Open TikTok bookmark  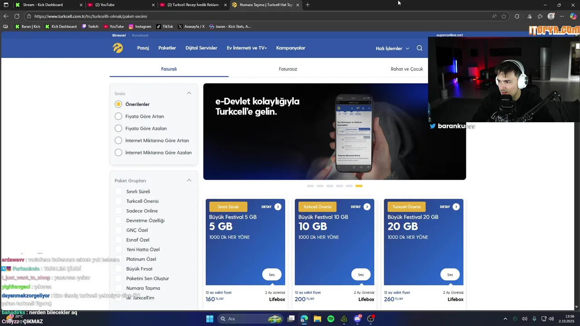165,26
